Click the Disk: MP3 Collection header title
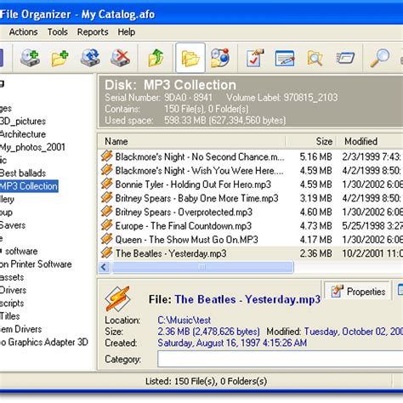The image size is (403, 403). (x=170, y=85)
